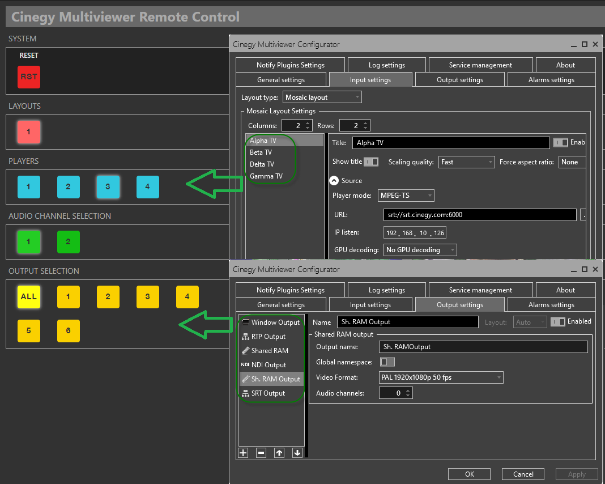The height and width of the screenshot is (484, 605).
Task: Select output 1 button
Action: pos(69,297)
